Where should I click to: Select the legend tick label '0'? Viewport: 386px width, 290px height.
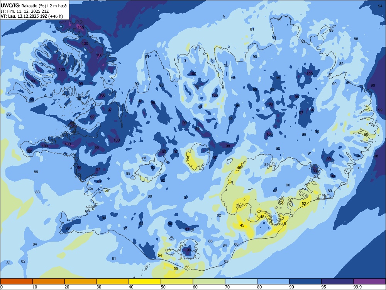click(2, 287)
